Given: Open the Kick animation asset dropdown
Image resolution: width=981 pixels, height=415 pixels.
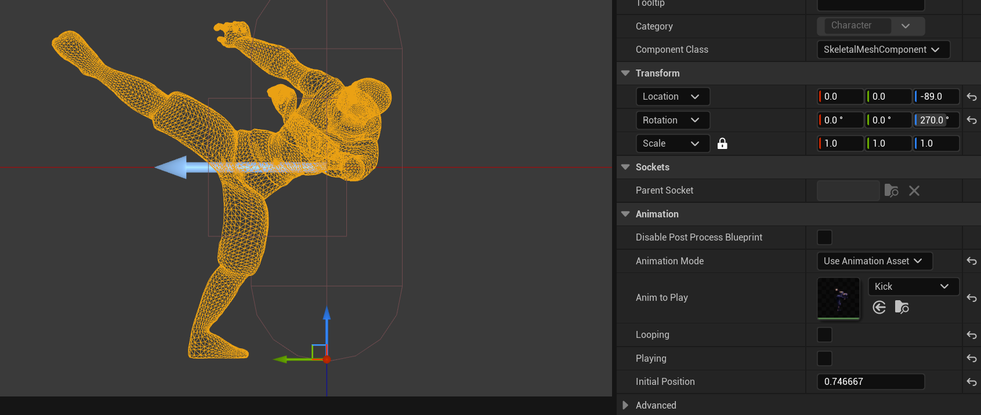Looking at the screenshot, I should pyautogui.click(x=913, y=286).
